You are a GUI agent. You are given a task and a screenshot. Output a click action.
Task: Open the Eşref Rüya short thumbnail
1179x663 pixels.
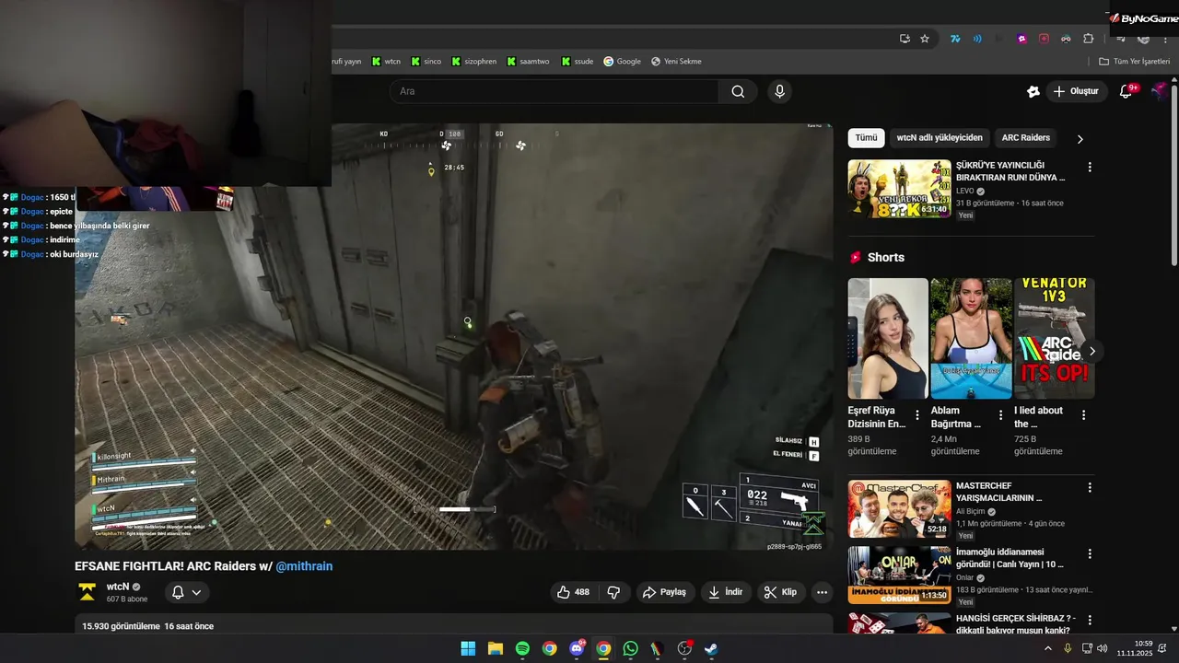coord(888,338)
